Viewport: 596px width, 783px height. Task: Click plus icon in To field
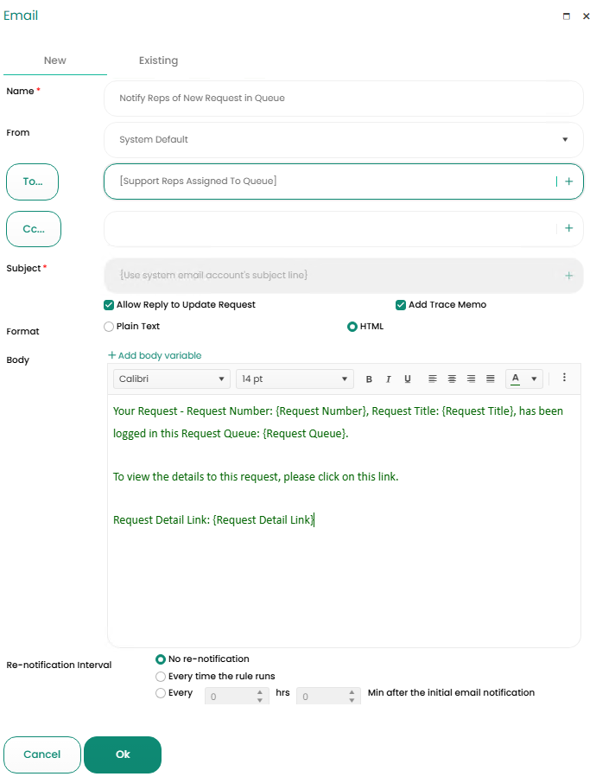(x=568, y=181)
